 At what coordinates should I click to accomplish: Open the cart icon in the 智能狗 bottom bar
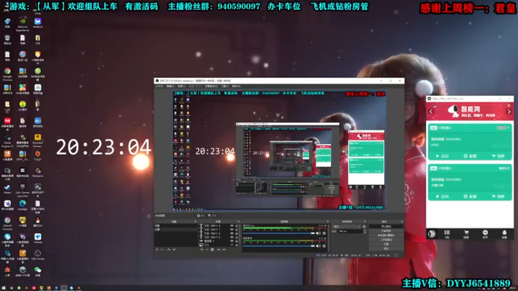pyautogui.click(x=466, y=233)
